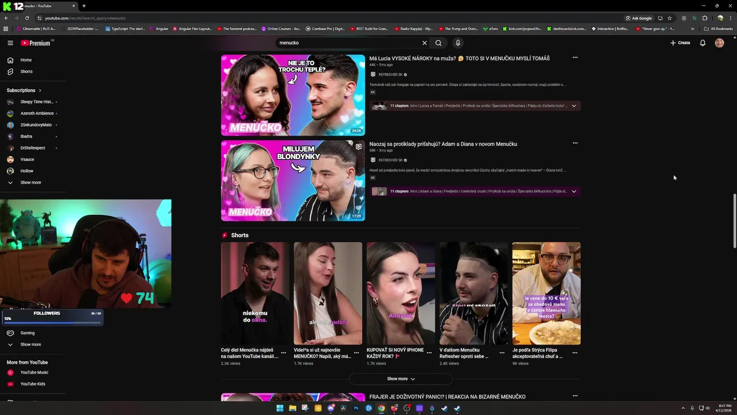Reload the page in Chrome

[26, 18]
